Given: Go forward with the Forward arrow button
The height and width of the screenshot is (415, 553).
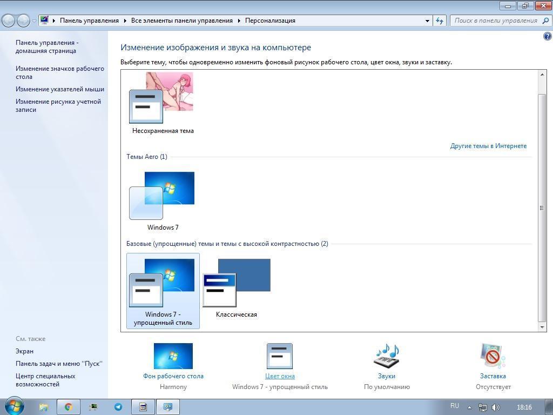Looking at the screenshot, I should pos(23,21).
